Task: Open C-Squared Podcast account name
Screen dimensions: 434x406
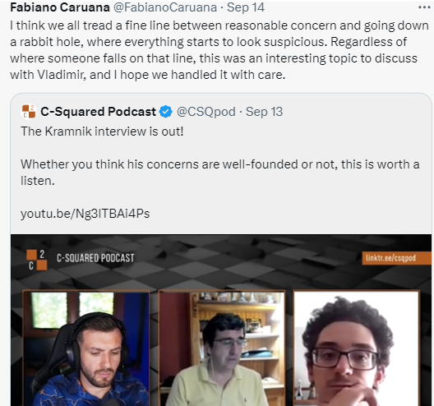Action: pos(98,112)
